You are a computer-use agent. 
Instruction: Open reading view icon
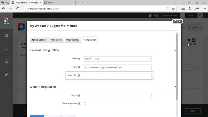(168, 9)
